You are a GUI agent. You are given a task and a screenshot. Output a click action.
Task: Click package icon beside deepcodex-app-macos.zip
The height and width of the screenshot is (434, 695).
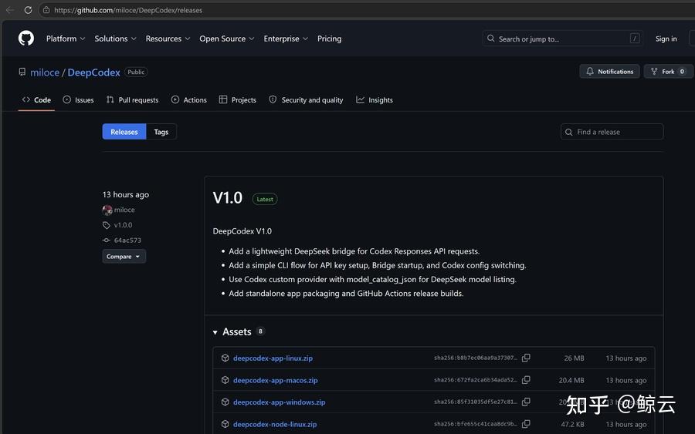point(225,380)
